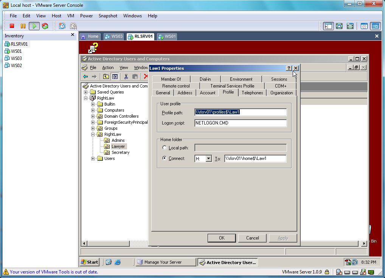The width and height of the screenshot is (385, 278).
Task: Open the Power menu in VMware menu bar
Action: pos(87,16)
